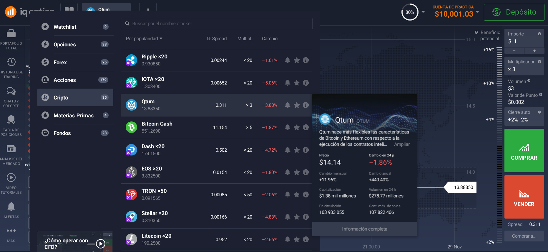The width and height of the screenshot is (548, 252).
Task: Select Acciones category
Action: click(x=75, y=80)
